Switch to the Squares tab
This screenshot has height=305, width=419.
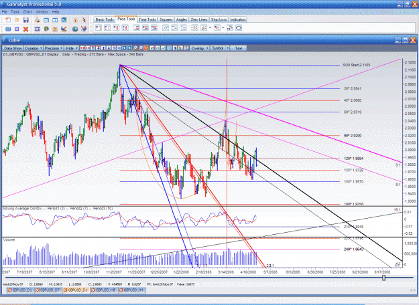[166, 19]
